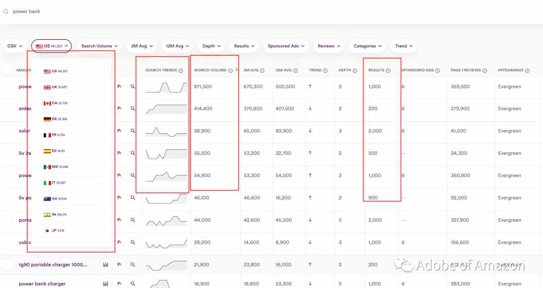Select the 5v 2a row checkbox
The width and height of the screenshot is (543, 288).
6,153
